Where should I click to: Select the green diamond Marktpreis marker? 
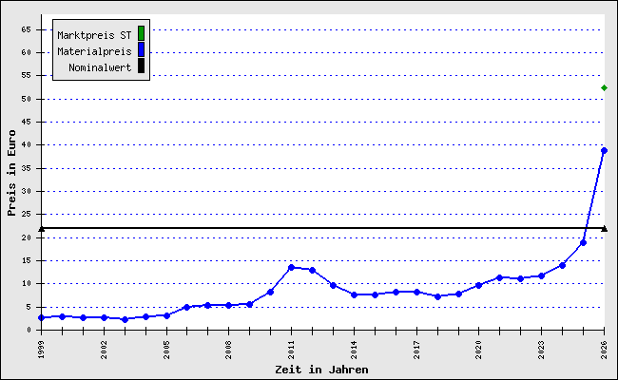604,88
